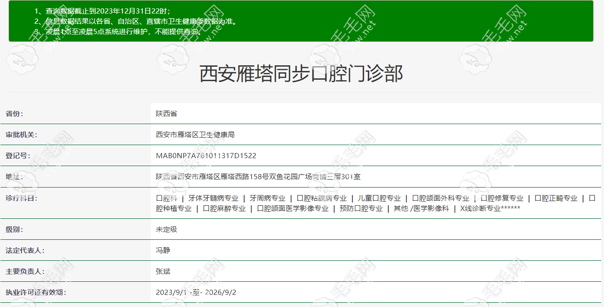Click 其他 /医学影像科 entry

coord(421,209)
